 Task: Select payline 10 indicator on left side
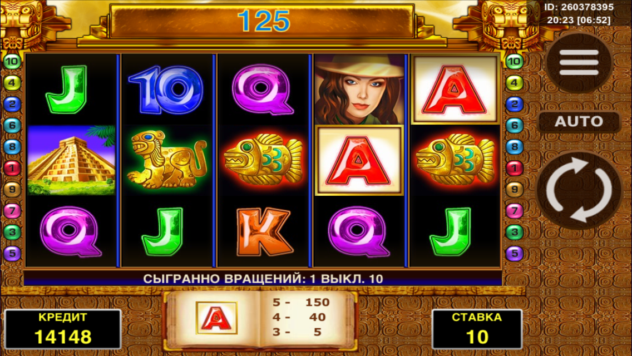(12, 62)
